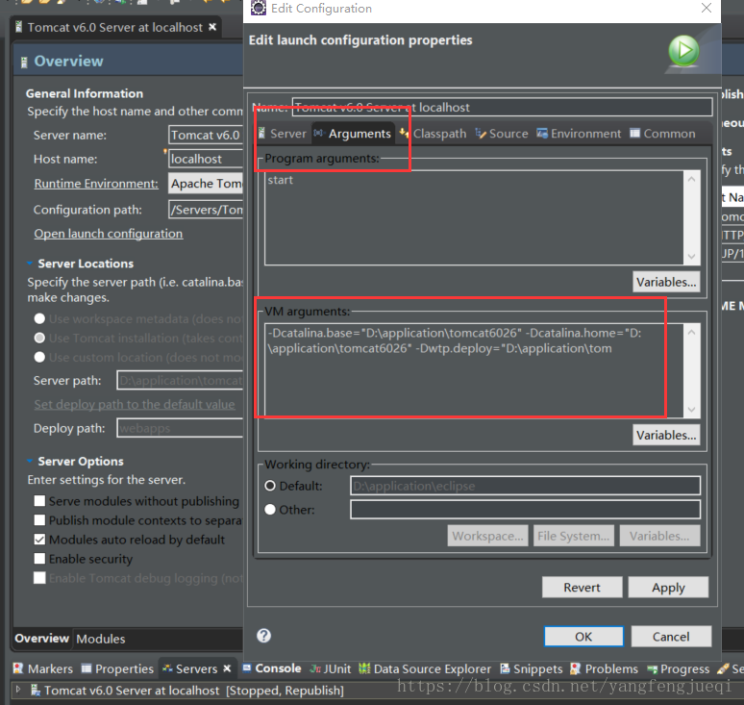Confirm with the OK button
744x705 pixels.
[x=583, y=636]
